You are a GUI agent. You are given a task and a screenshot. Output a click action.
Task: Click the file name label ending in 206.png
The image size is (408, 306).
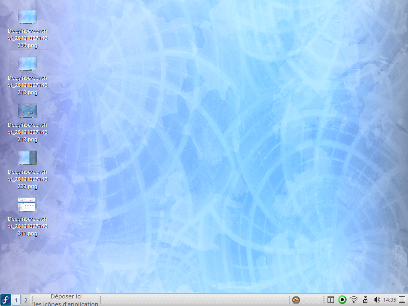pyautogui.click(x=27, y=38)
